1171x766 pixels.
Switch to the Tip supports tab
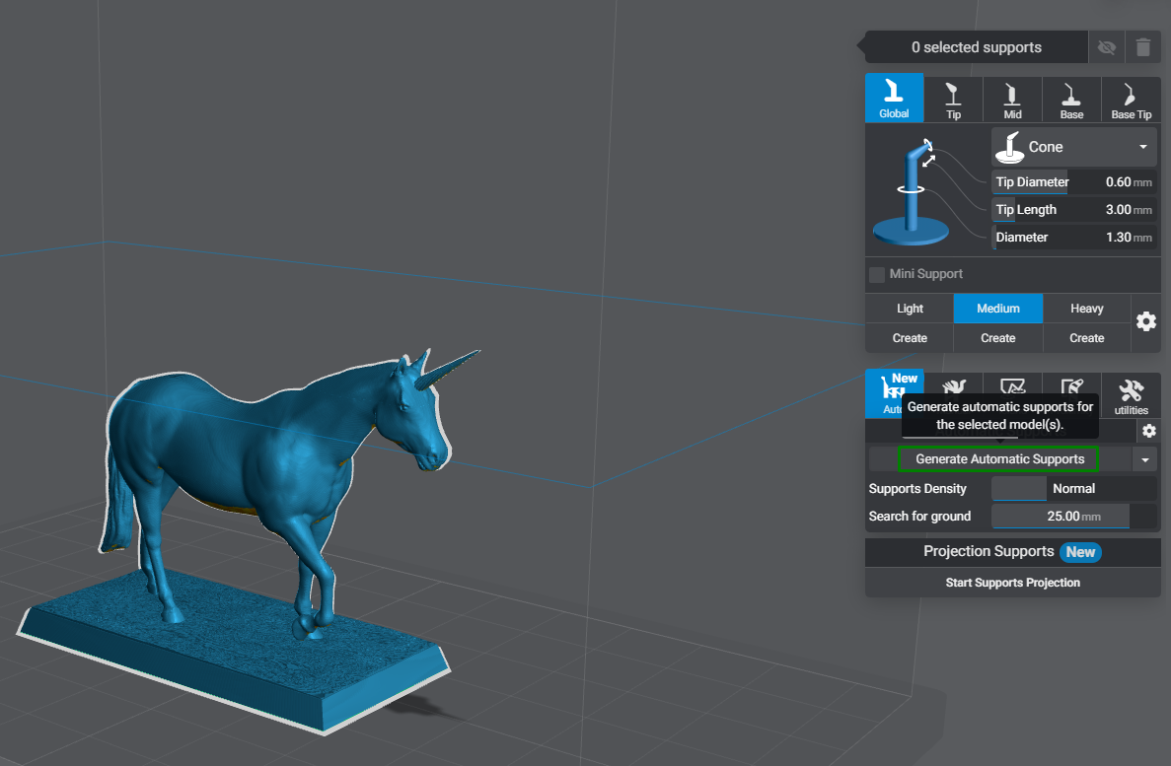pos(953,99)
